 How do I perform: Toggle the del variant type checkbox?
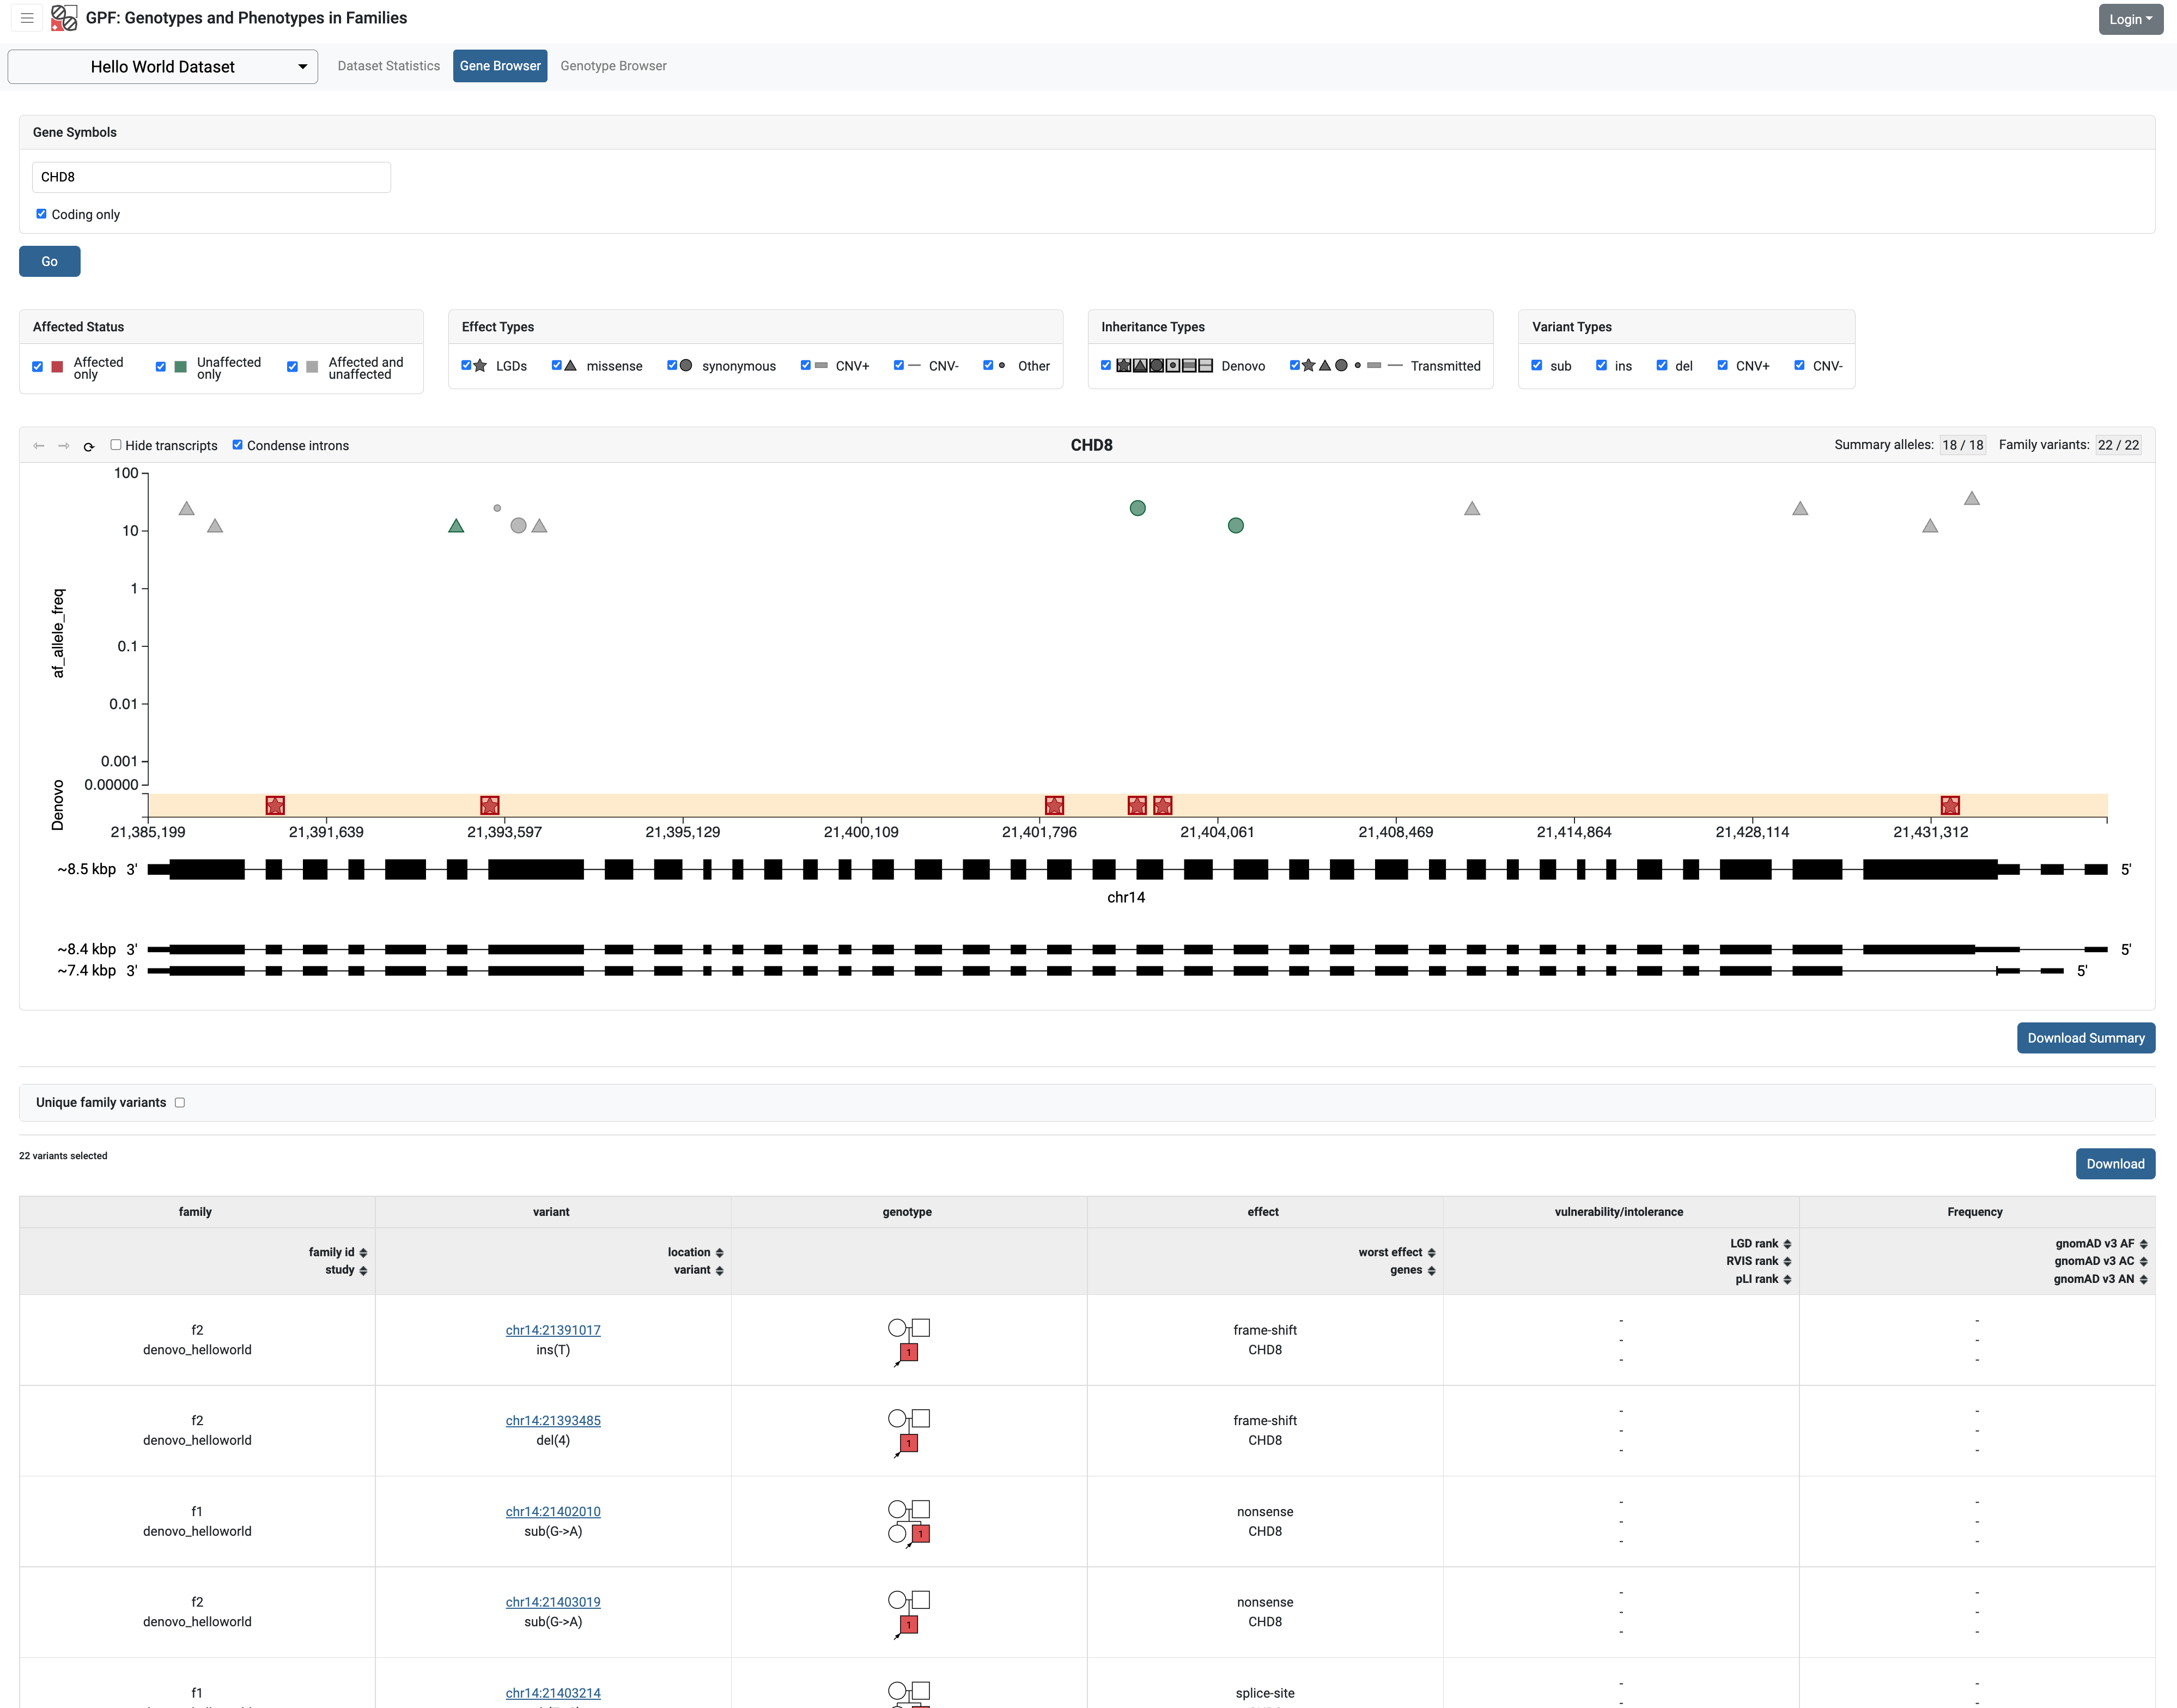point(1661,365)
